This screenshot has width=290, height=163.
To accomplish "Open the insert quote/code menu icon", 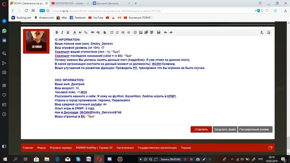I will coord(152,32).
